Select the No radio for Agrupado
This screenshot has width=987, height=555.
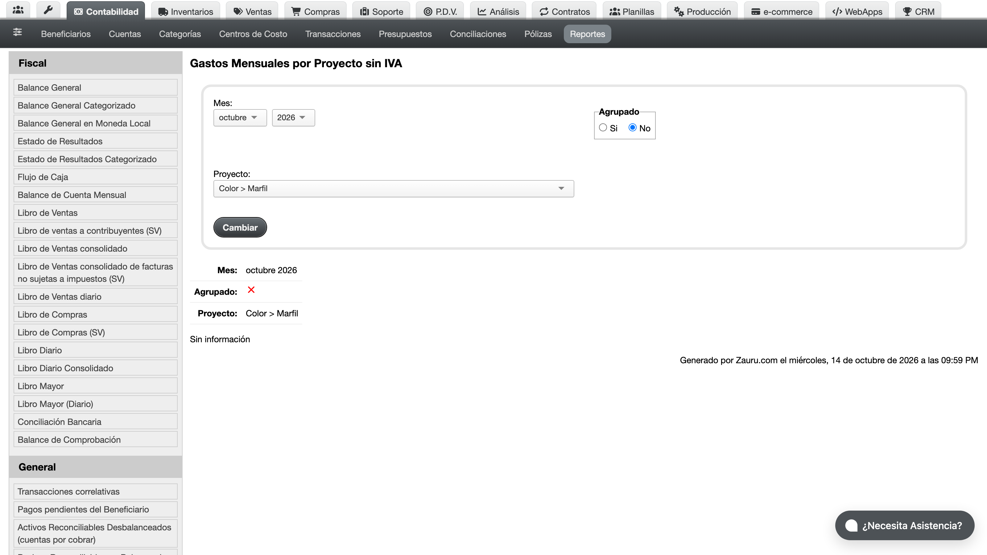632,128
